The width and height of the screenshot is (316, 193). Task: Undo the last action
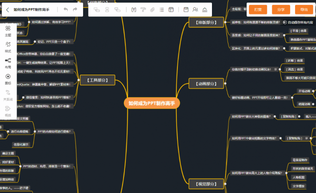point(66,9)
